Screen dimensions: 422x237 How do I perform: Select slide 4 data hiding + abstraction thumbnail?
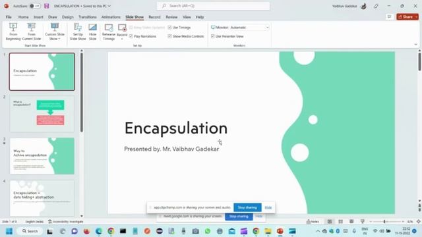tap(42, 198)
